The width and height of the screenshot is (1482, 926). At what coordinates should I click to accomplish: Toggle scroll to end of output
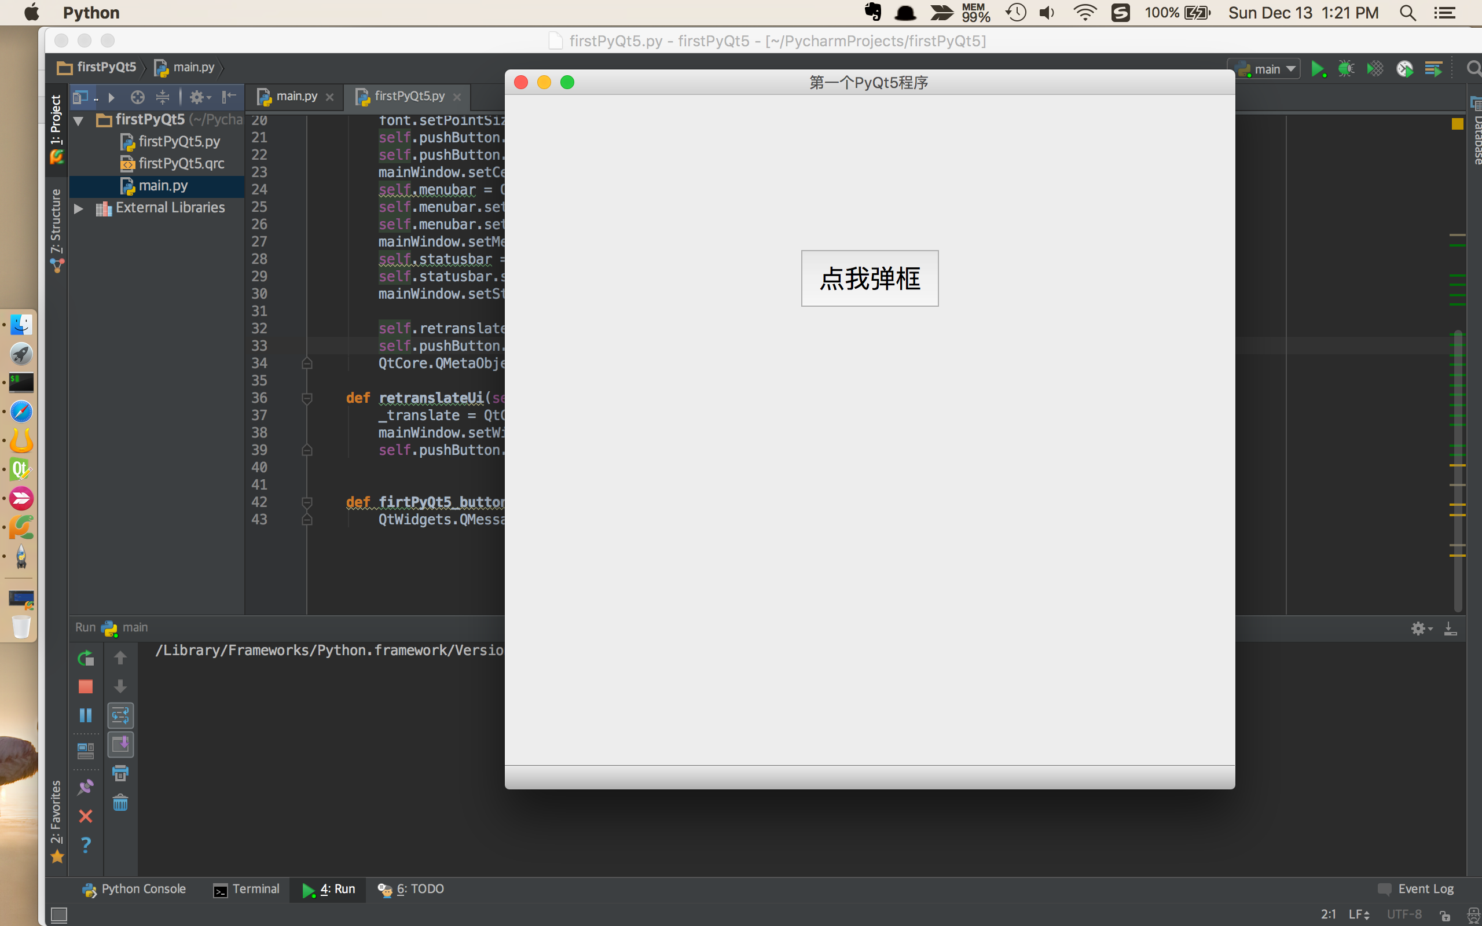(120, 744)
